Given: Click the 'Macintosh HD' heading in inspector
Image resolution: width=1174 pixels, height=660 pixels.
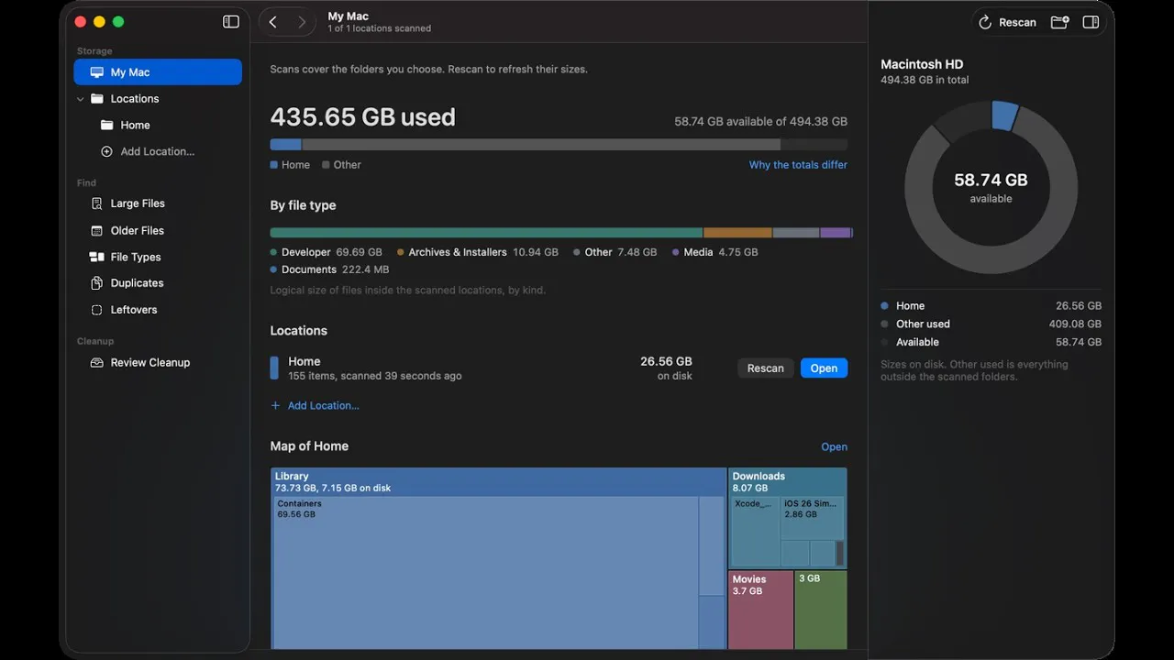Looking at the screenshot, I should pyautogui.click(x=922, y=64).
